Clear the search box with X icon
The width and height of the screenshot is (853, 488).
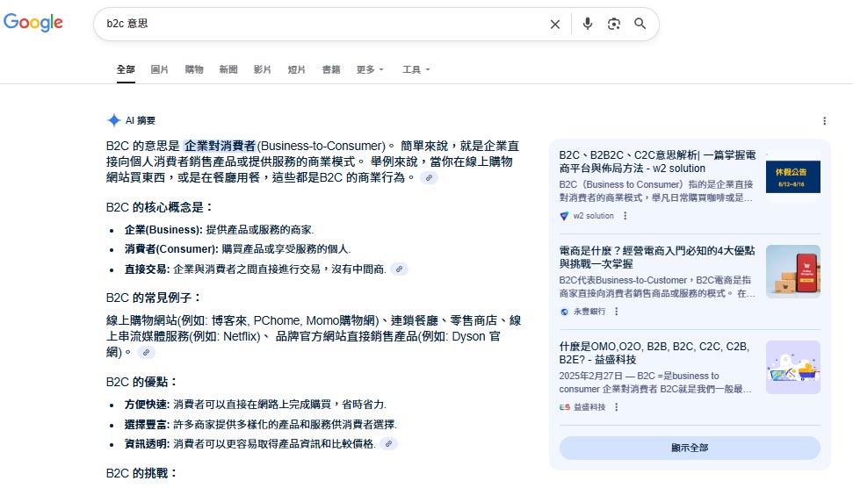(555, 25)
